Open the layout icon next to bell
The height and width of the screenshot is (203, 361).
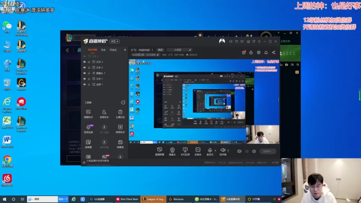point(259,52)
